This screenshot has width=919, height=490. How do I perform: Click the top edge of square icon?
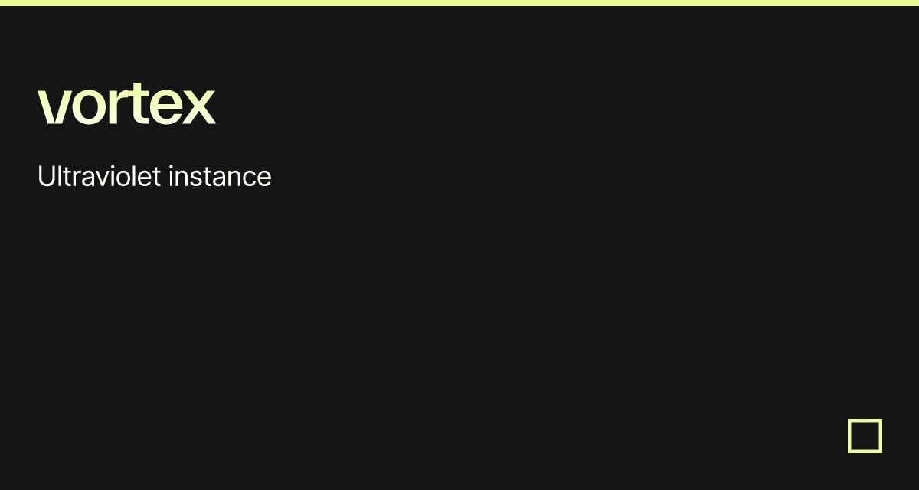pyautogui.click(x=865, y=420)
